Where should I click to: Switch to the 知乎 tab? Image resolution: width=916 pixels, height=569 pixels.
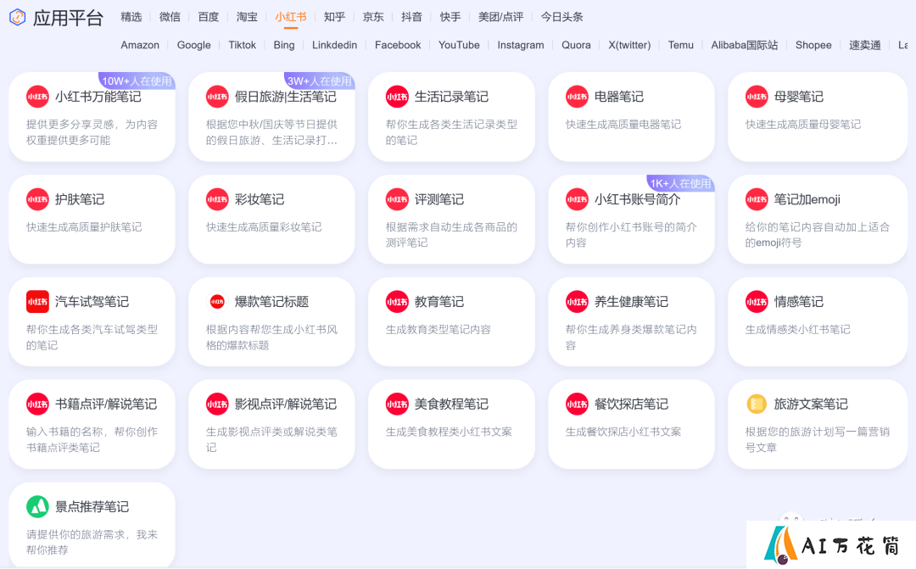(335, 17)
